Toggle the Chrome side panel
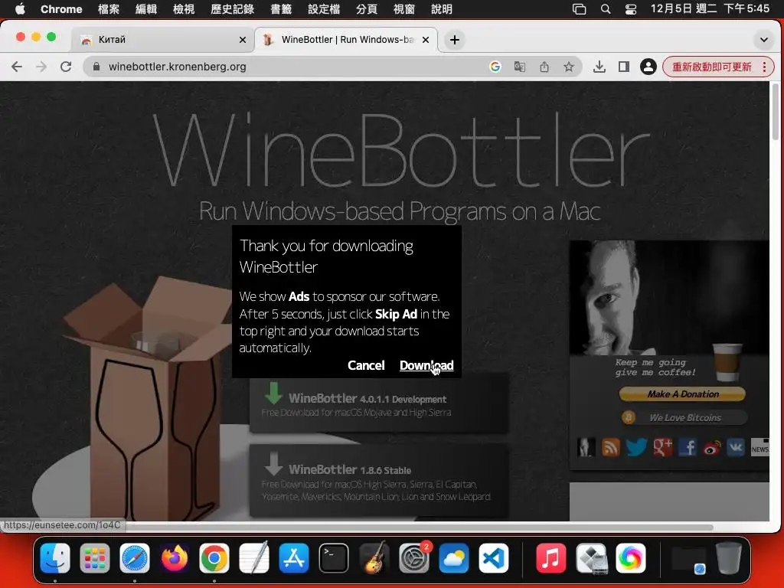 (x=623, y=67)
